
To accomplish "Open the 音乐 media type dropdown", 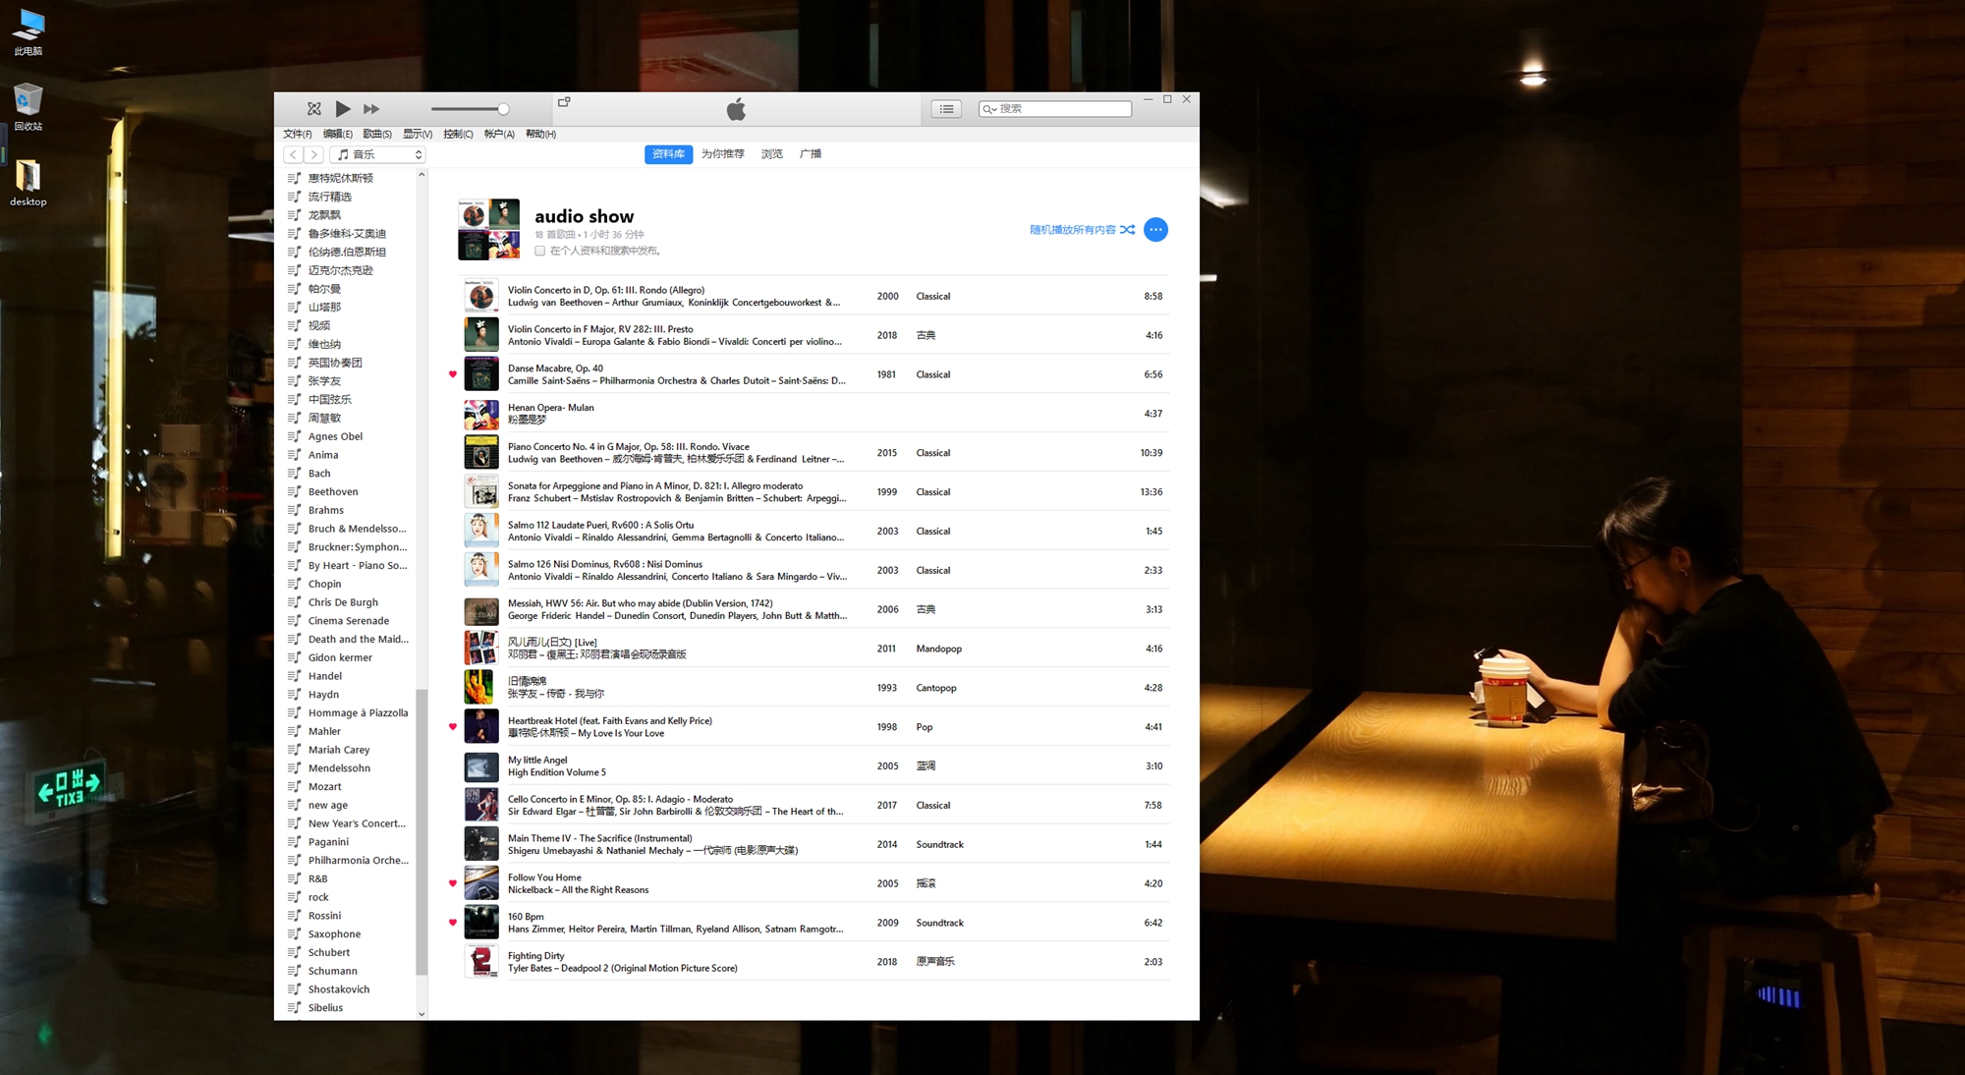I will point(378,154).
